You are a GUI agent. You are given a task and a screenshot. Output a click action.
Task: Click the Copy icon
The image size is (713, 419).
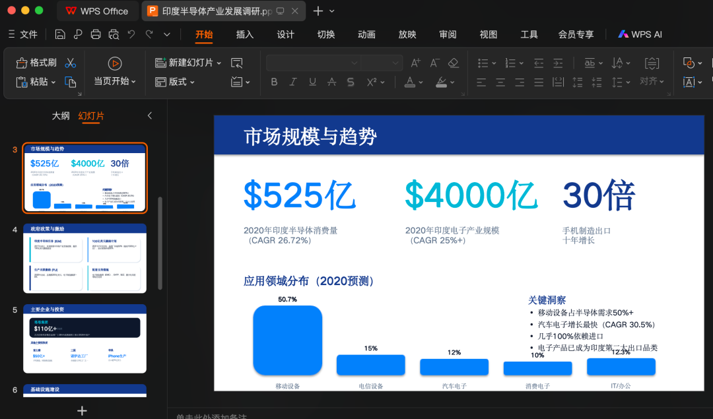(x=71, y=82)
